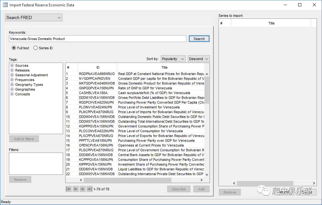Image resolution: width=322 pixels, height=205 pixels.
Task: Expand the Seasonal Adjustment tag node
Action: pos(12,75)
